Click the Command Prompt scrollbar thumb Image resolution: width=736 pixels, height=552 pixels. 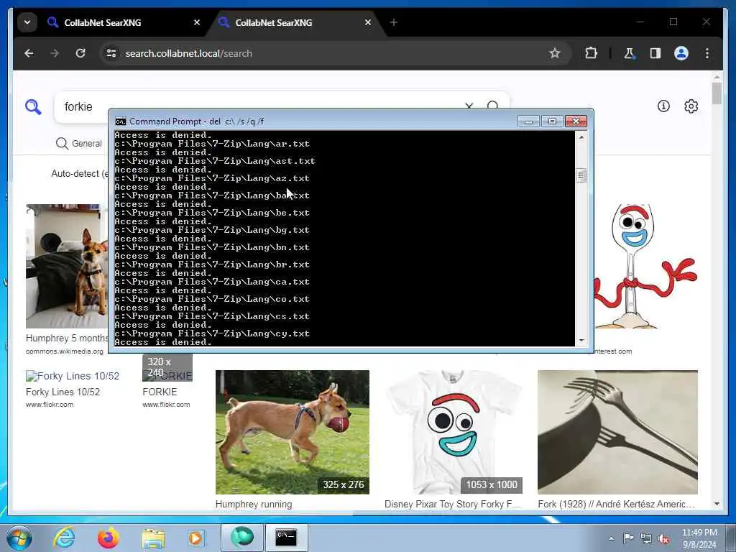581,175
